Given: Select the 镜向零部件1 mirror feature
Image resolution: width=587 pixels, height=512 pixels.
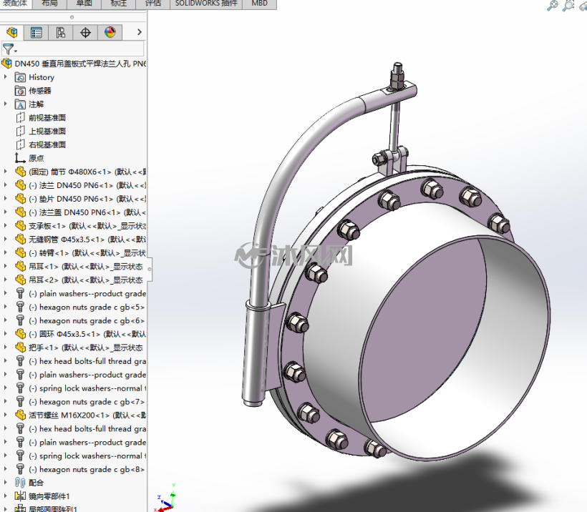Looking at the screenshot, I should [x=49, y=496].
